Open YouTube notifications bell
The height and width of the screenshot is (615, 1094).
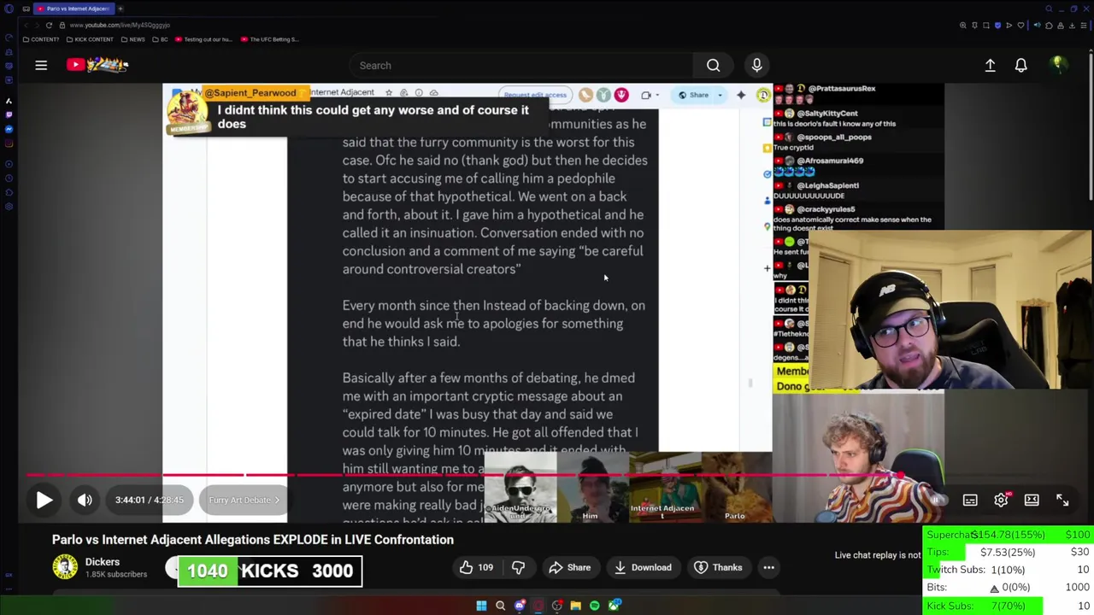tap(1020, 65)
